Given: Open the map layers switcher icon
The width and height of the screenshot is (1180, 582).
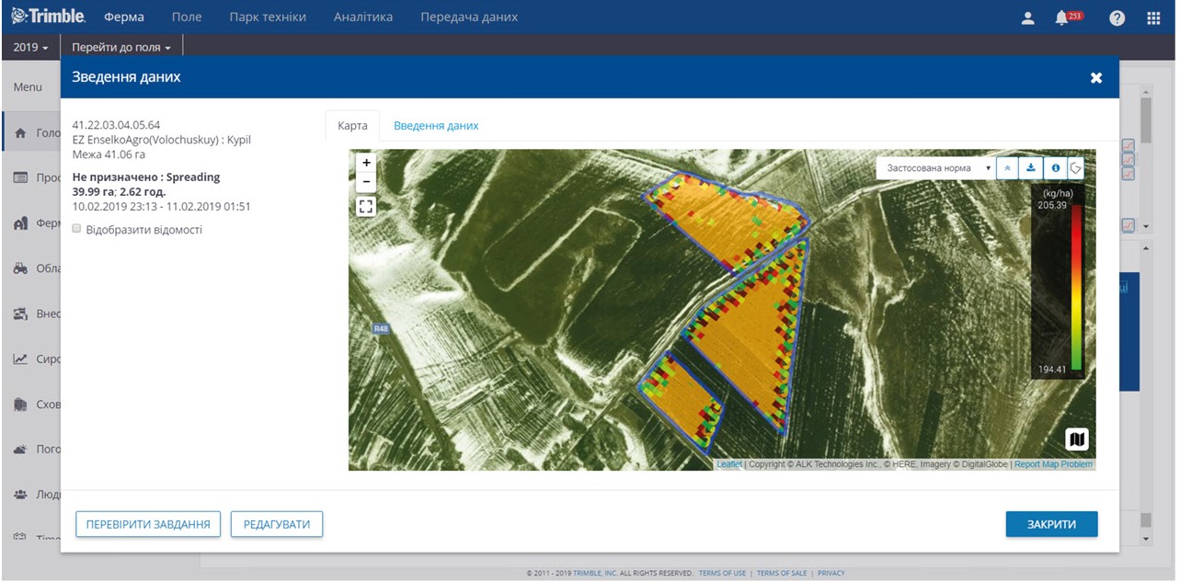Looking at the screenshot, I should (1076, 439).
